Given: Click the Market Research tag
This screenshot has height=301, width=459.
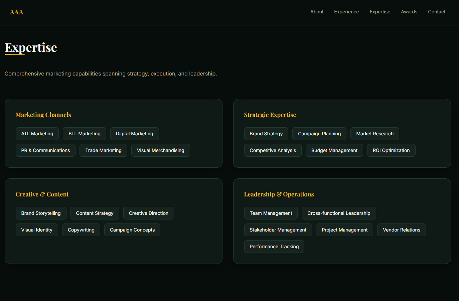Looking at the screenshot, I should click(375, 134).
